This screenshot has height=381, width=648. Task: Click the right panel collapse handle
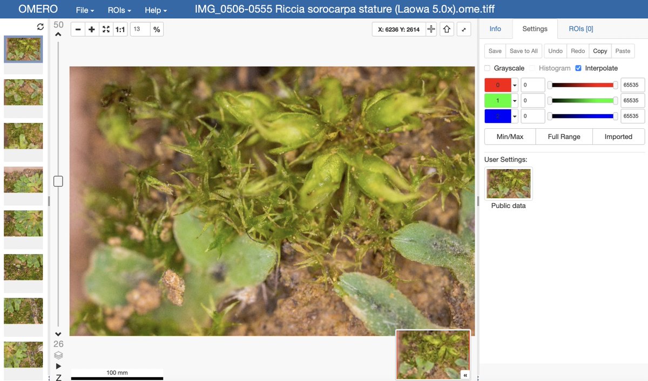click(477, 200)
